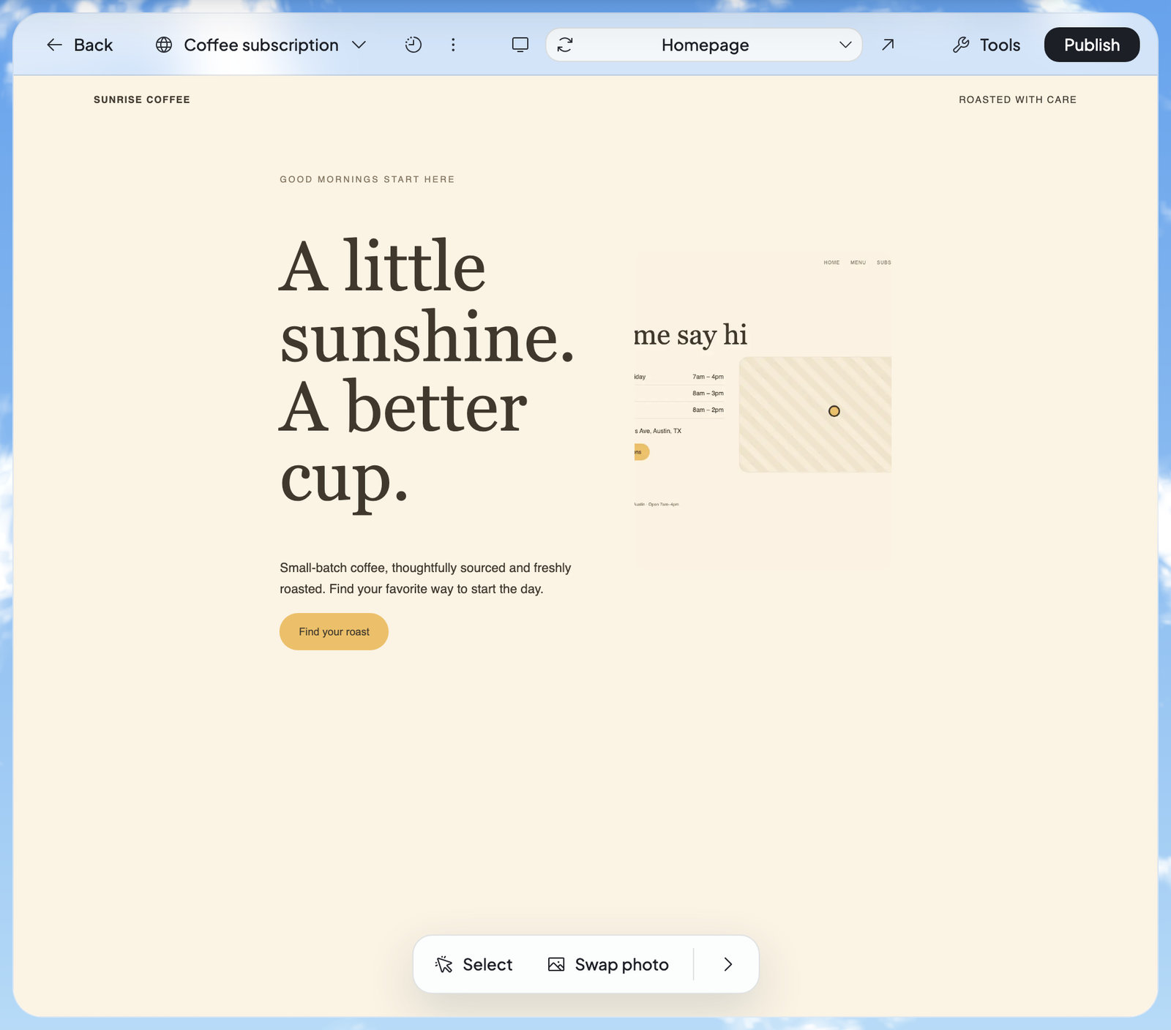Open the Coffee subscription site globe icon
1171x1030 pixels.
point(164,45)
